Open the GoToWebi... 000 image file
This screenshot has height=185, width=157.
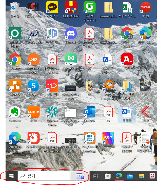(x=71, y=88)
